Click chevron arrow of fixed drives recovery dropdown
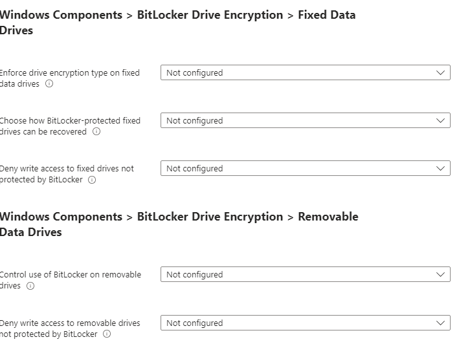This screenshot has width=459, height=357. pos(441,121)
